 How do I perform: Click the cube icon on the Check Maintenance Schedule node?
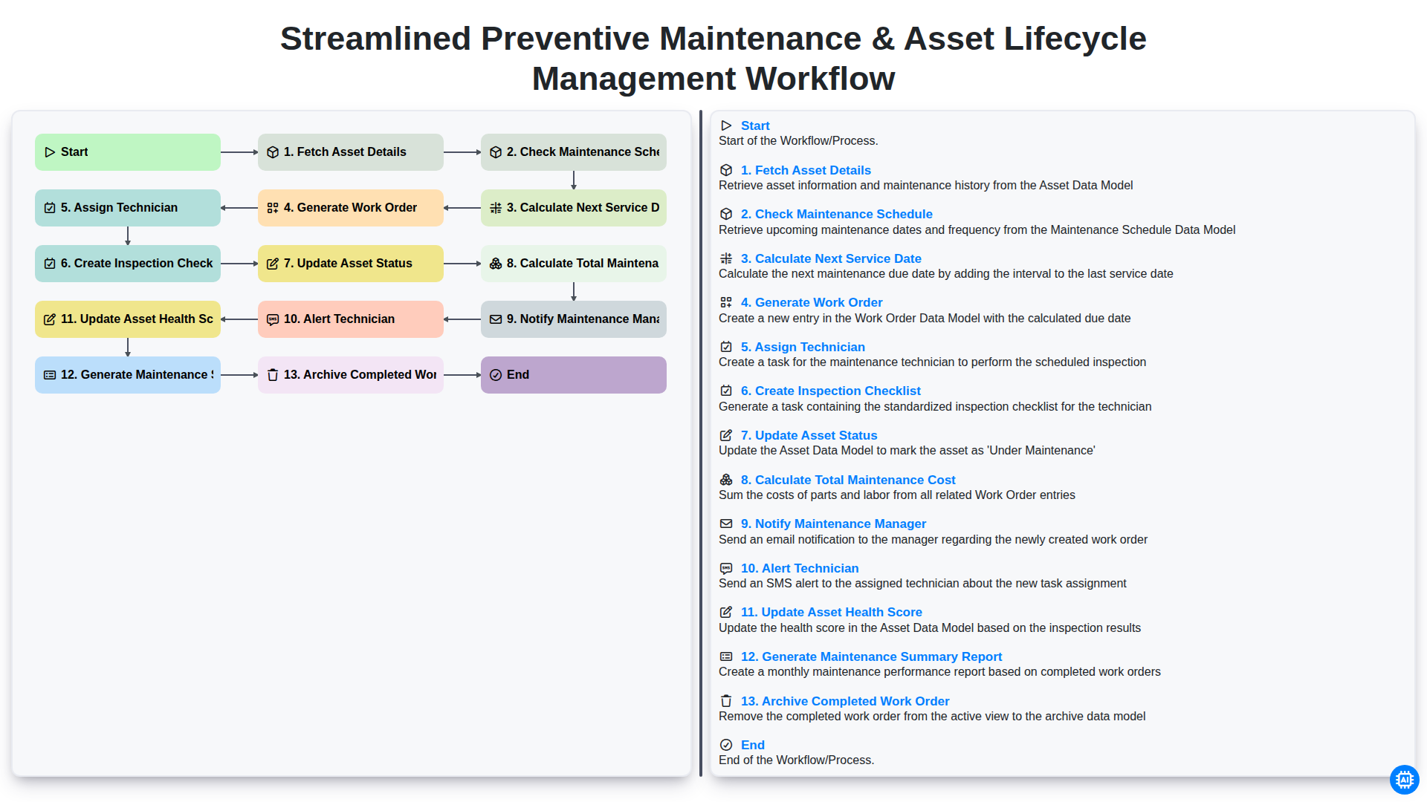click(496, 152)
